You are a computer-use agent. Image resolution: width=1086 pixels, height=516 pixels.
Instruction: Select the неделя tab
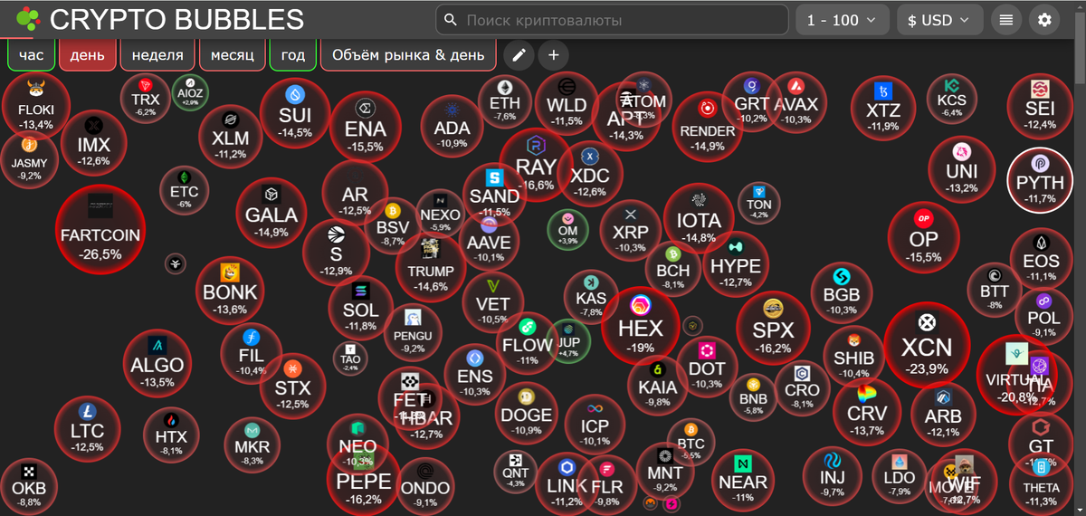coord(157,55)
